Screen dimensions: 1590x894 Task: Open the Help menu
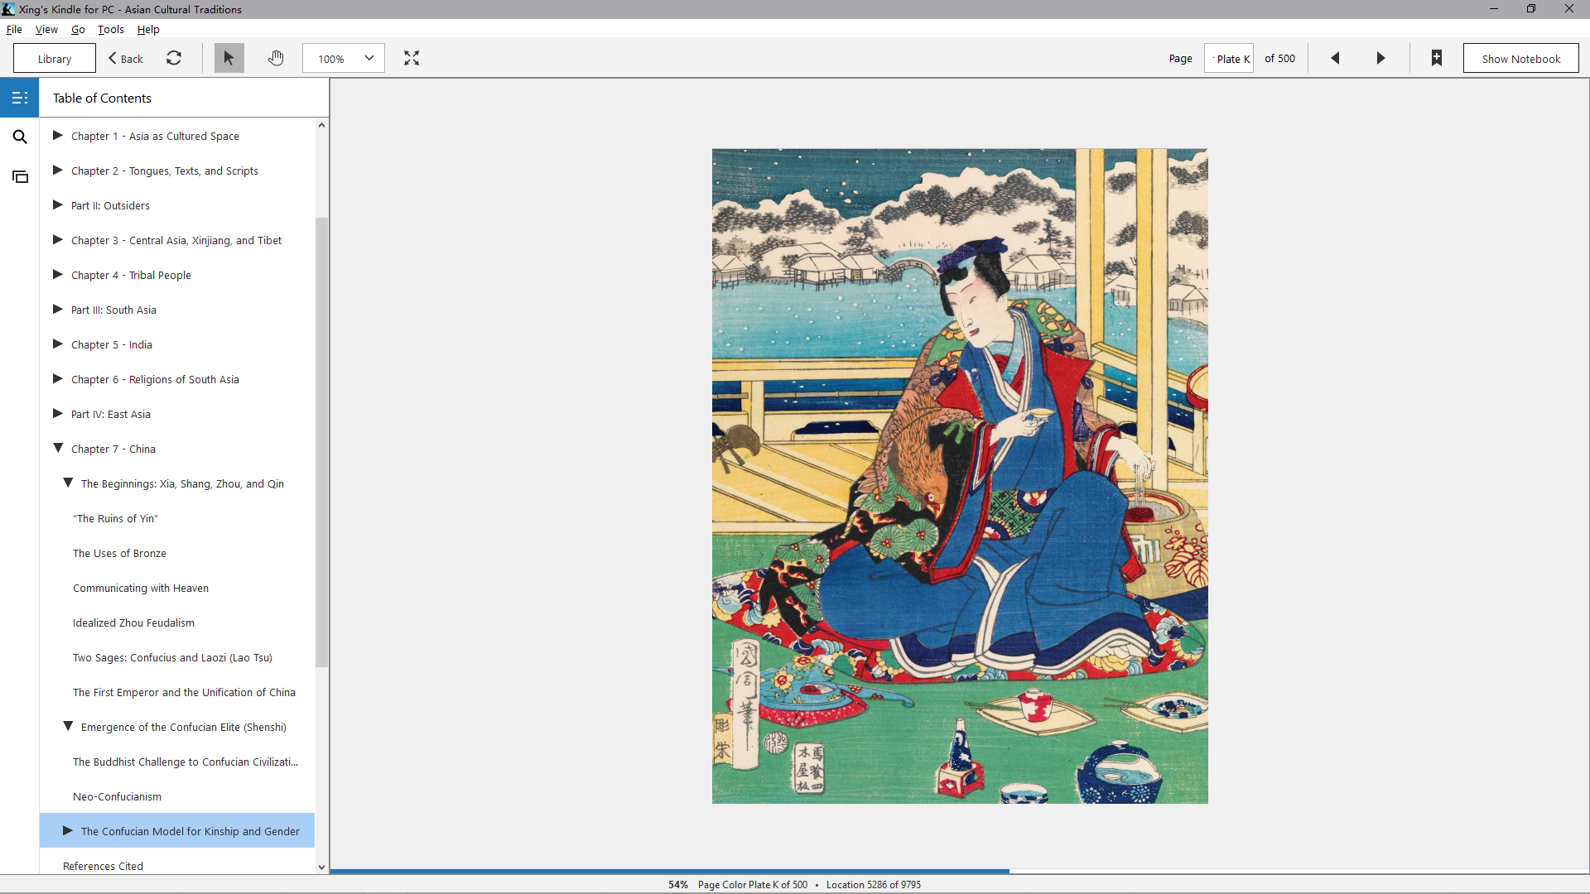pos(148,29)
